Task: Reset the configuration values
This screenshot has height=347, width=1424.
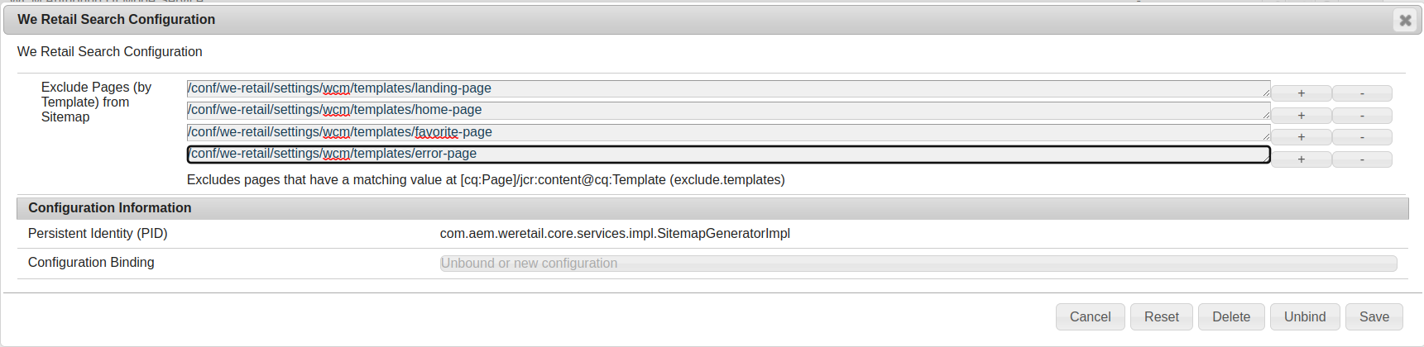Action: click(x=1161, y=317)
